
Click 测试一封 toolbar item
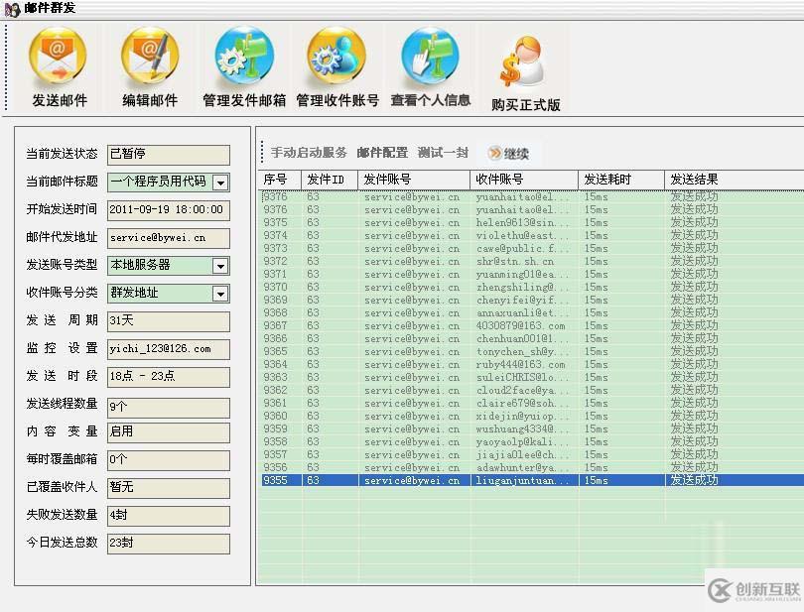443,152
